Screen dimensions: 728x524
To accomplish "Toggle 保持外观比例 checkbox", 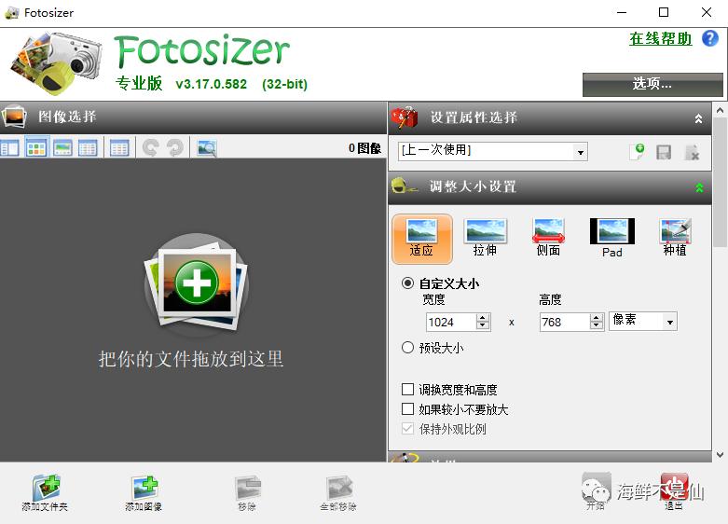I will point(407,428).
